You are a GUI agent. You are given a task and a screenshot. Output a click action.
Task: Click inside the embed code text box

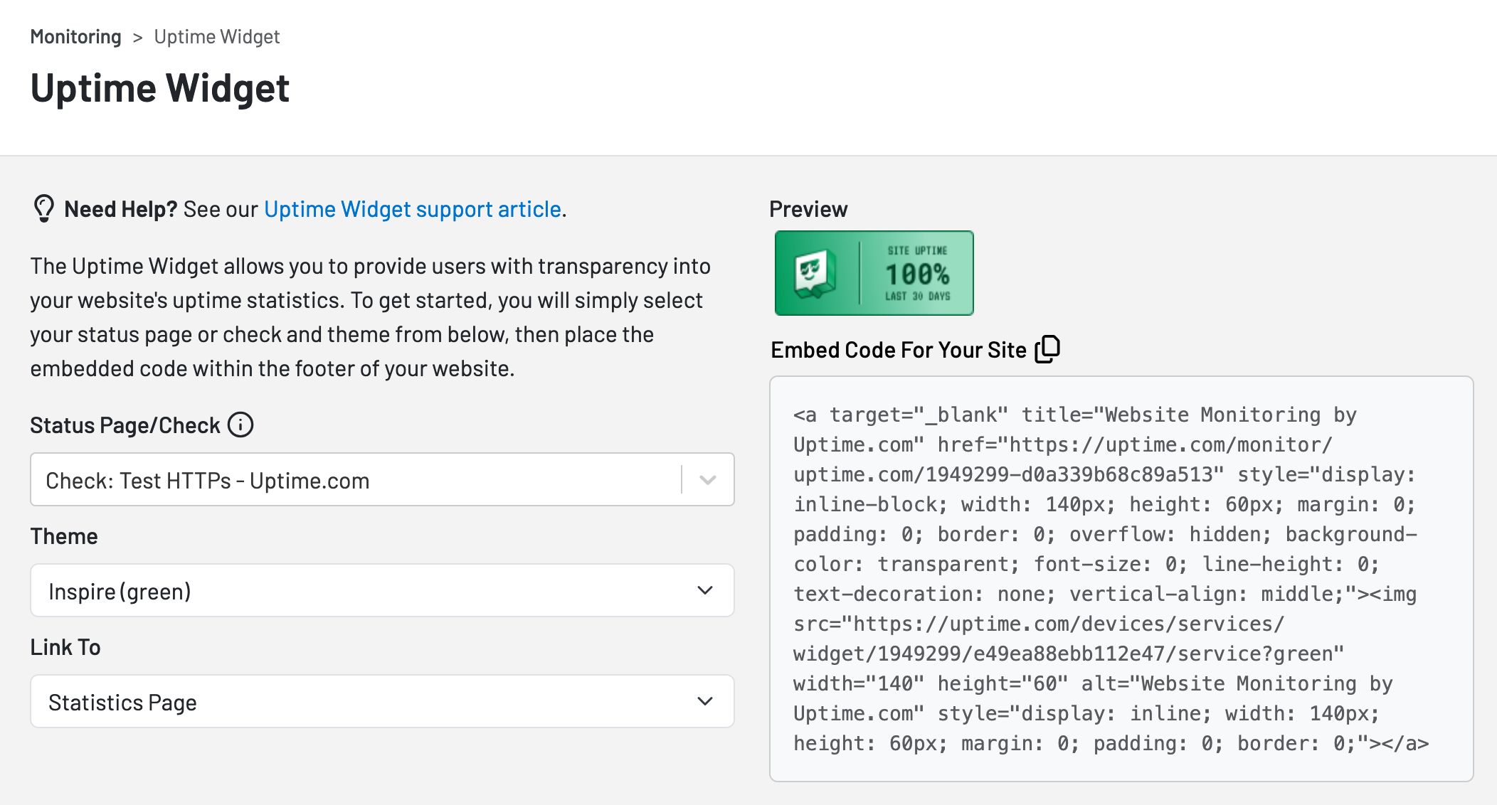1121,579
